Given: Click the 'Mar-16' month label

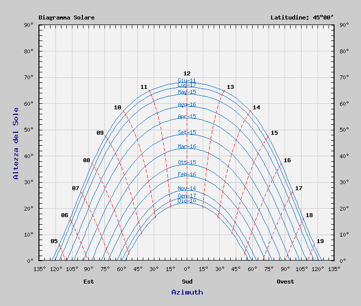Looking at the screenshot, I should [187, 147].
